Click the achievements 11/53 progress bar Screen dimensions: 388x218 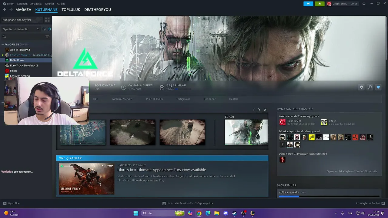click(x=329, y=197)
